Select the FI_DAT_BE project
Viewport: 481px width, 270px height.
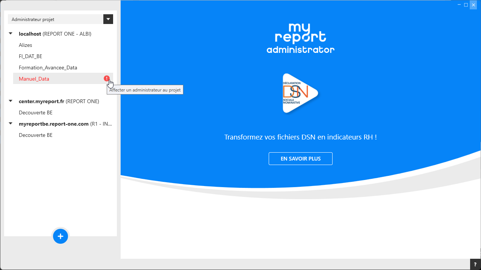[30, 56]
